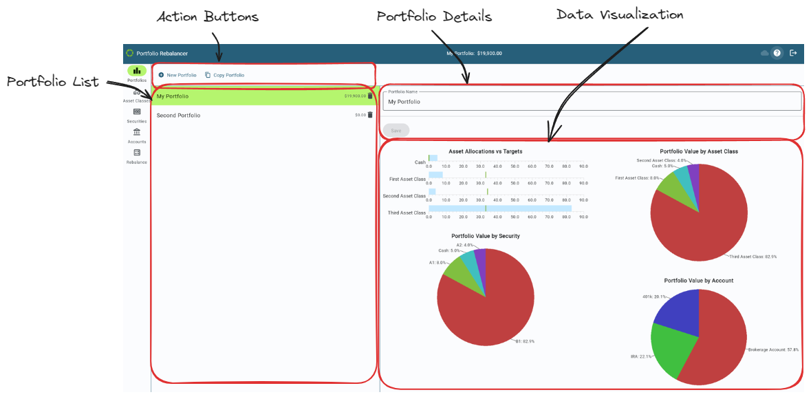Click the copy icon beside Copy Portfolio
The width and height of the screenshot is (811, 399).
pos(208,75)
